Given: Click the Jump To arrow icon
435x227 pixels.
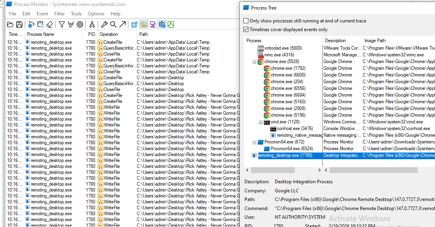Looking at the screenshot, I should point(122,24).
